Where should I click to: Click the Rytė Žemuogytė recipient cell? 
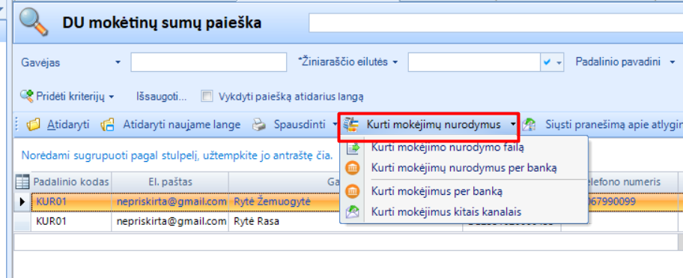(284, 202)
